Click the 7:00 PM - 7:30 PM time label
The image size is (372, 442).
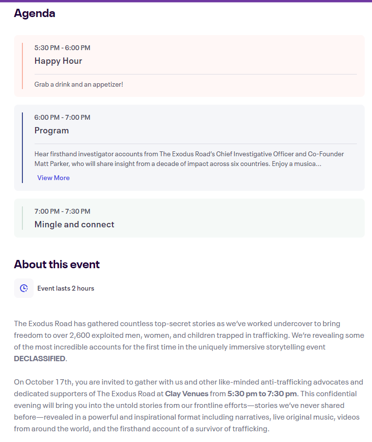coord(62,211)
